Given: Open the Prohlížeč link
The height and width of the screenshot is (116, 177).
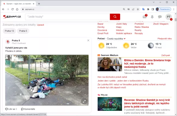Looking at the screenshot, I should click(139, 24).
